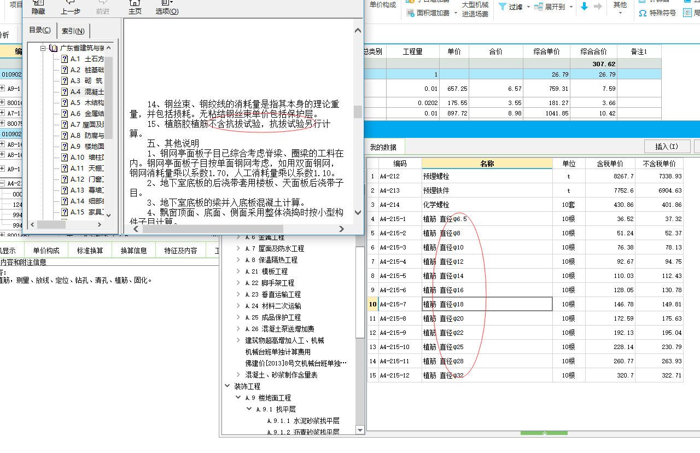Viewport: 700px width, 453px height.
Task: Click the 主页 home icon in help window
Action: [135, 3]
